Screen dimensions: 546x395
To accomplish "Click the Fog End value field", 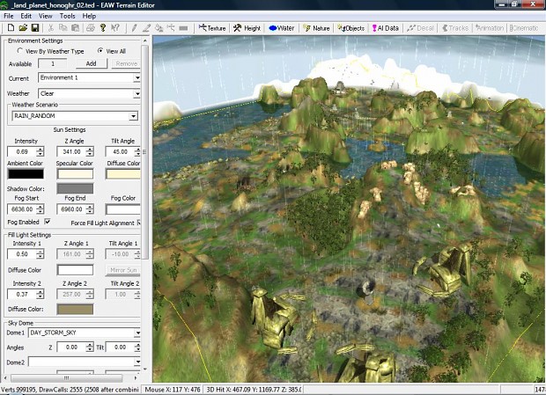I will pyautogui.click(x=71, y=209).
